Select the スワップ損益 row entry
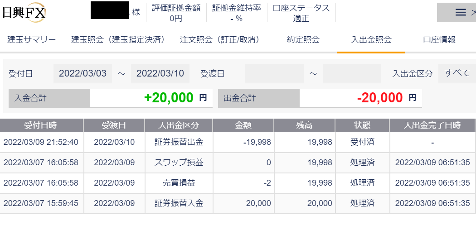476x230 pixels. point(179,163)
